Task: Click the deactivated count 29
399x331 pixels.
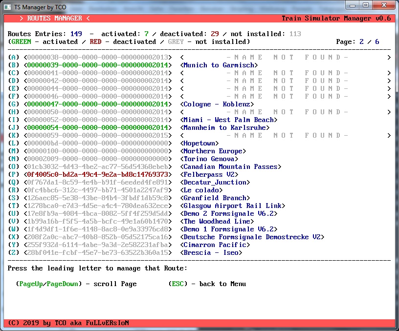Action: [x=215, y=34]
